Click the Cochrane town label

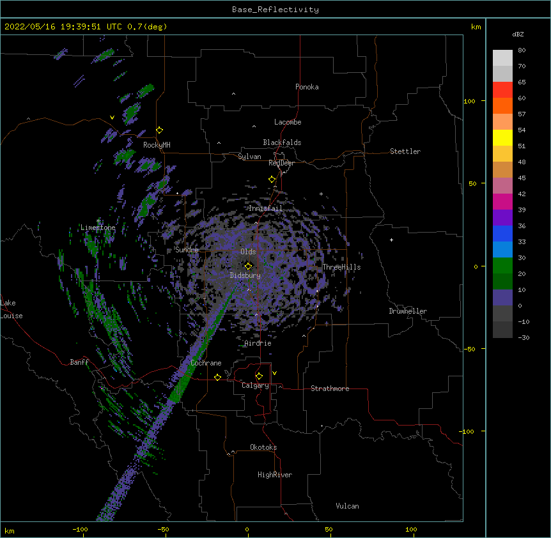206,363
